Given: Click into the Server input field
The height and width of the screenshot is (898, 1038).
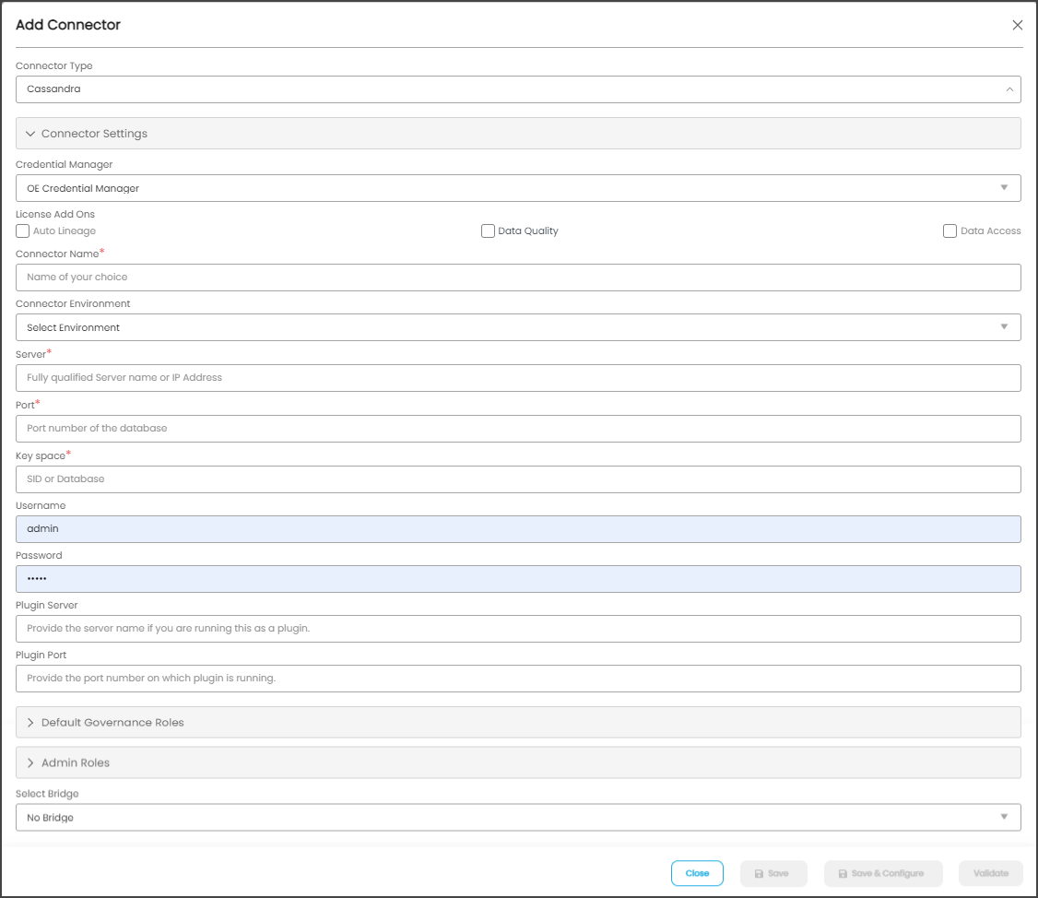Looking at the screenshot, I should tap(518, 377).
